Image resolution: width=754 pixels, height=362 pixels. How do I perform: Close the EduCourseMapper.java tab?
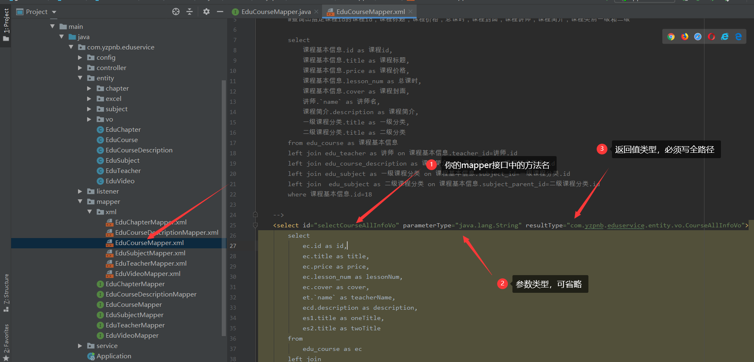point(316,12)
